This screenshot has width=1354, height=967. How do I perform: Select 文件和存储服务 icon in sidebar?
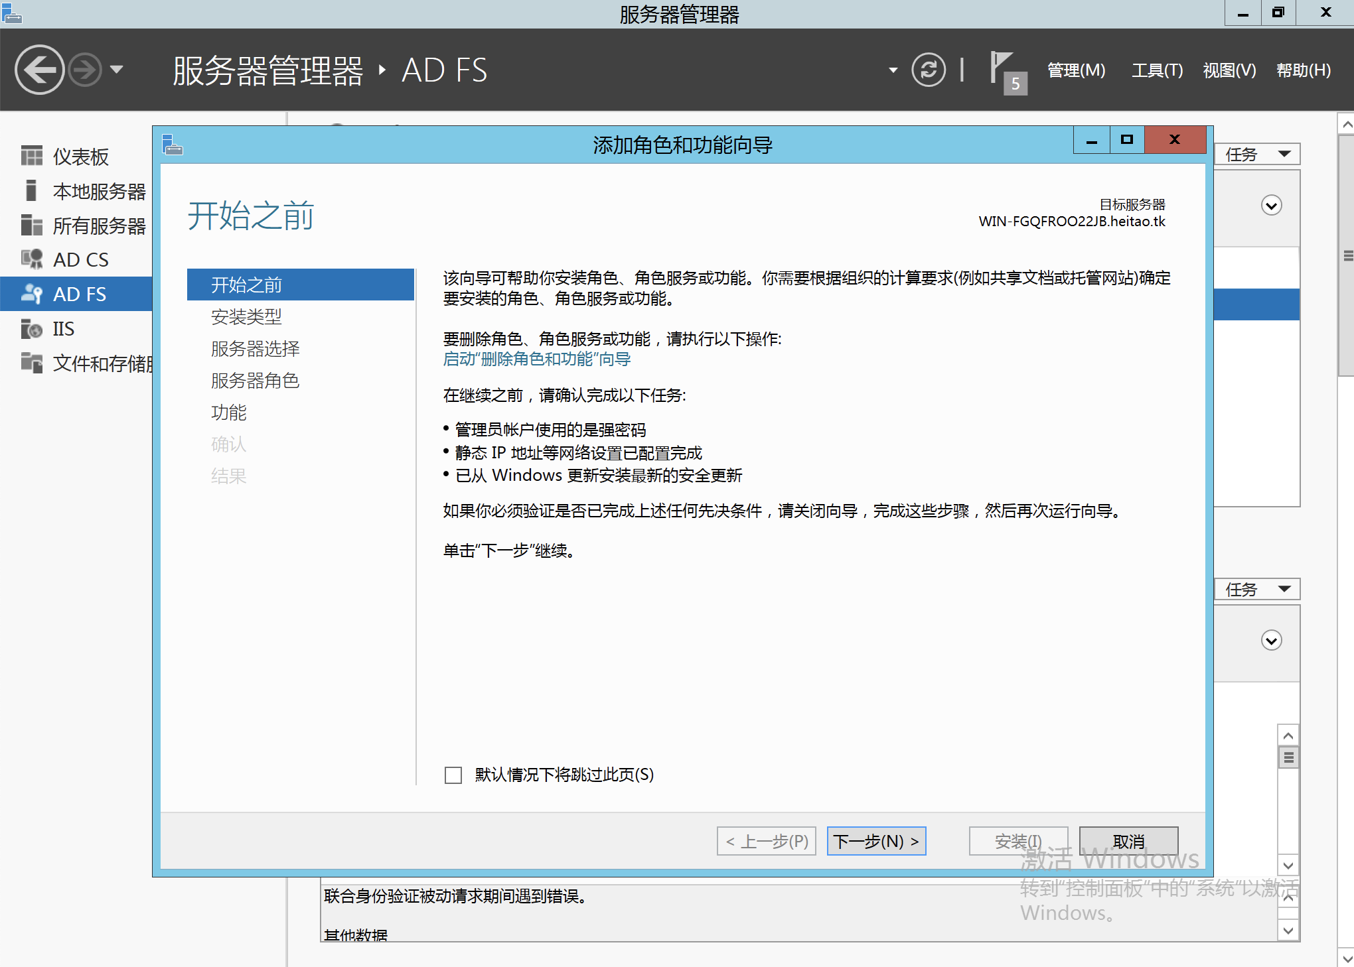click(x=31, y=363)
